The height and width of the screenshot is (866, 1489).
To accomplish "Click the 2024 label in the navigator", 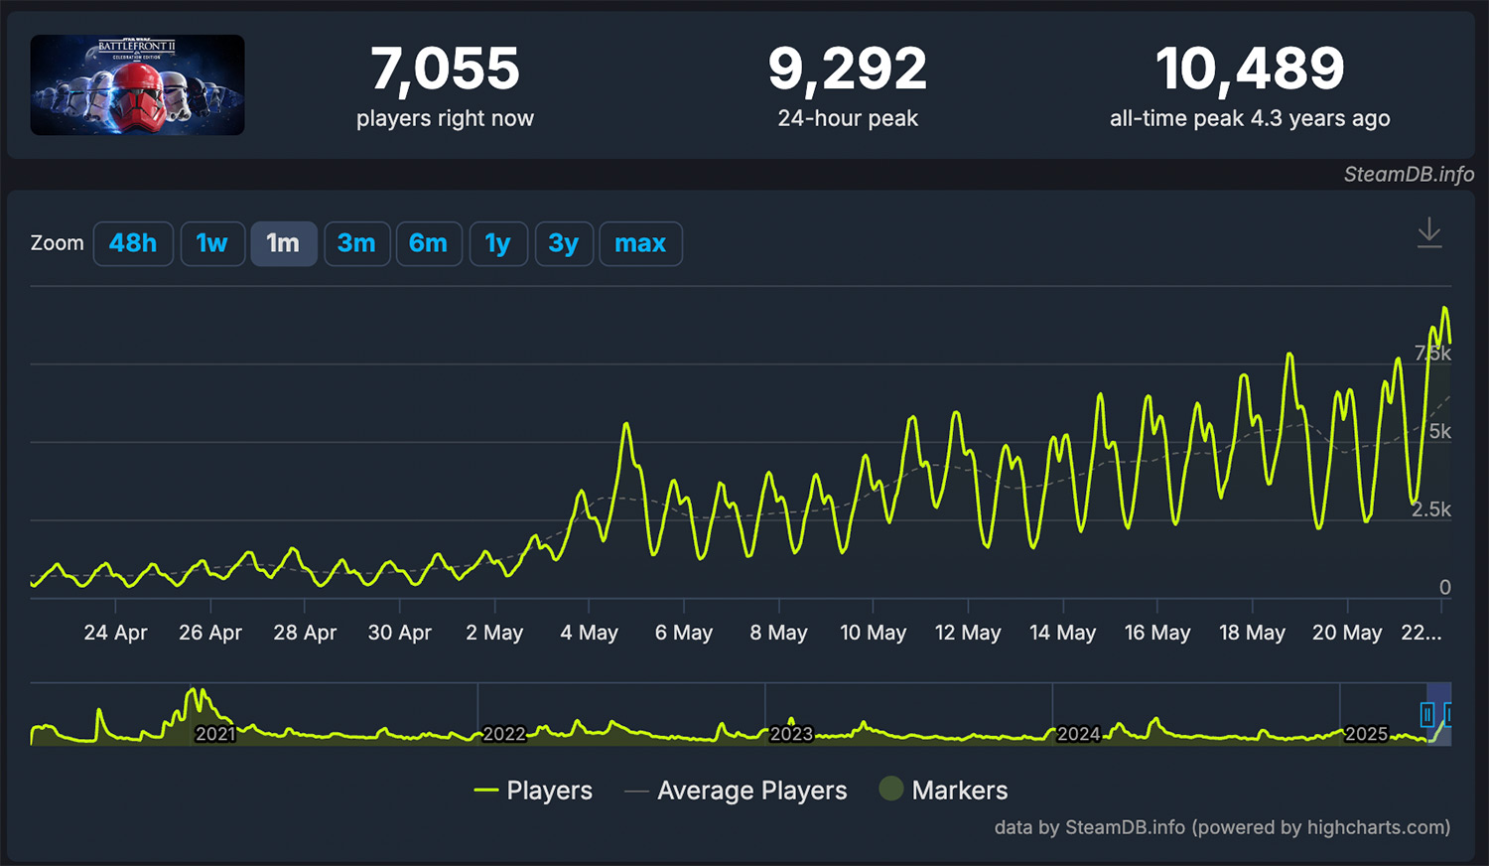I will [1079, 734].
